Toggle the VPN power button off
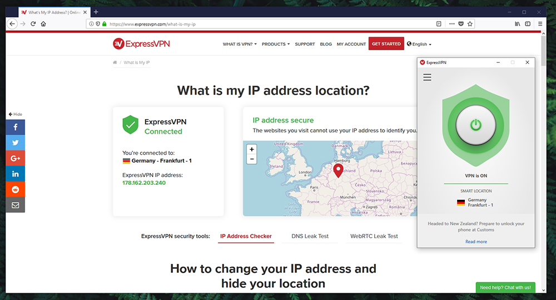This screenshot has height=300, width=556. click(476, 125)
